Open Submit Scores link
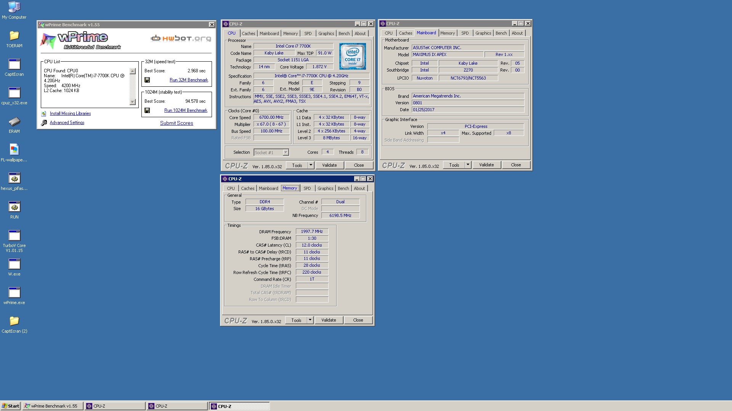Viewport: 732px width, 411px height. tap(177, 123)
